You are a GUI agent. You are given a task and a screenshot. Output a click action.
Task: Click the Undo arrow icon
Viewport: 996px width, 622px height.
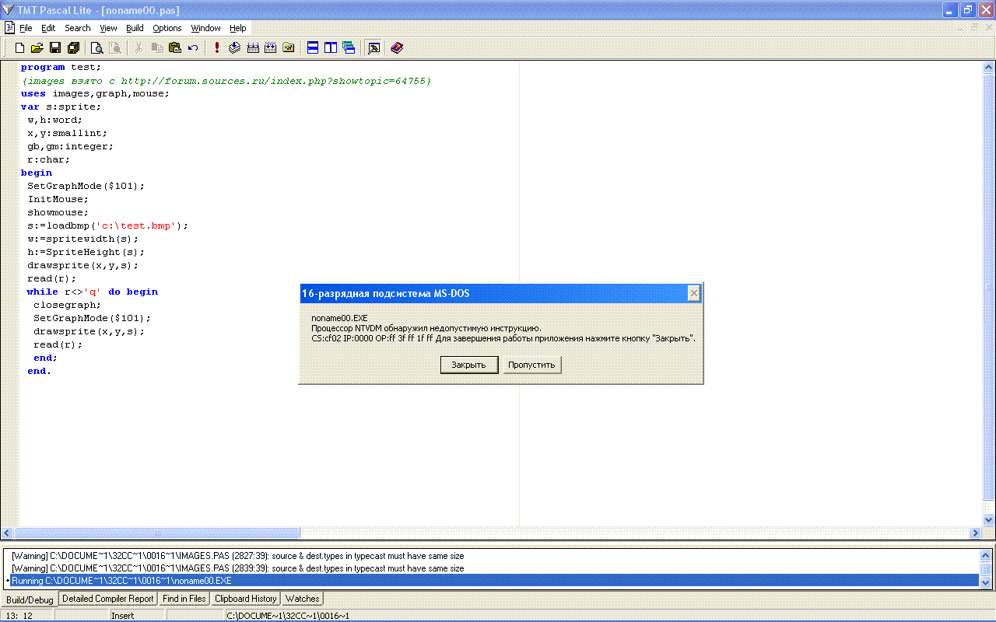(x=193, y=48)
